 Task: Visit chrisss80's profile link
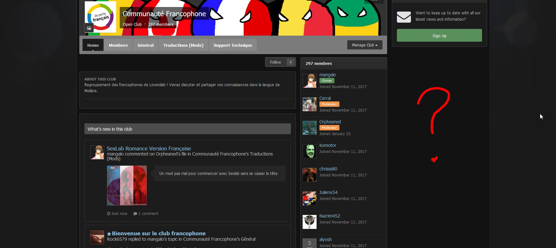tap(328, 169)
